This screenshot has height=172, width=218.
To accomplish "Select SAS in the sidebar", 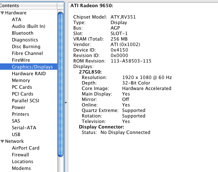I will tap(16, 121).
